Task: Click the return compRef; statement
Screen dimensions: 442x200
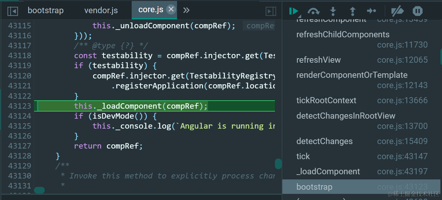Action: click(x=108, y=146)
